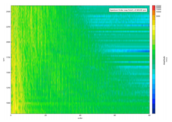Click the 2000 tick on the rpm axis
The height and width of the screenshot is (122, 172).
pos(8,42)
